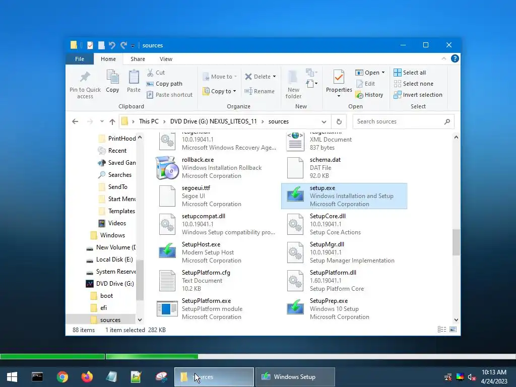Click navigation pane scroll down arrow

click(140, 320)
